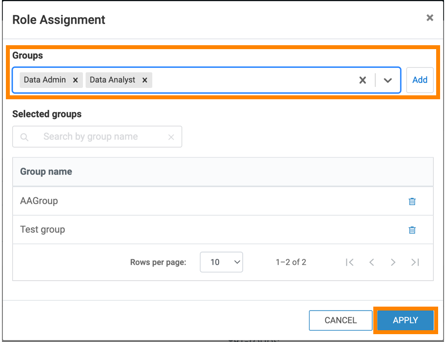Click the Add button
The image size is (445, 342).
[x=419, y=80]
